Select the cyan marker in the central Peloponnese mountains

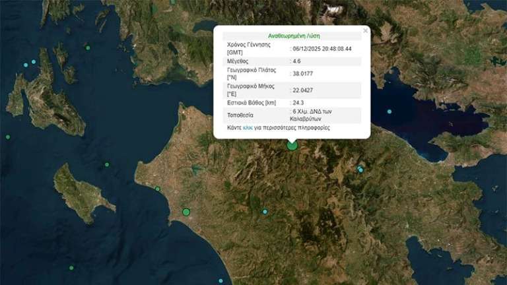[265, 212]
